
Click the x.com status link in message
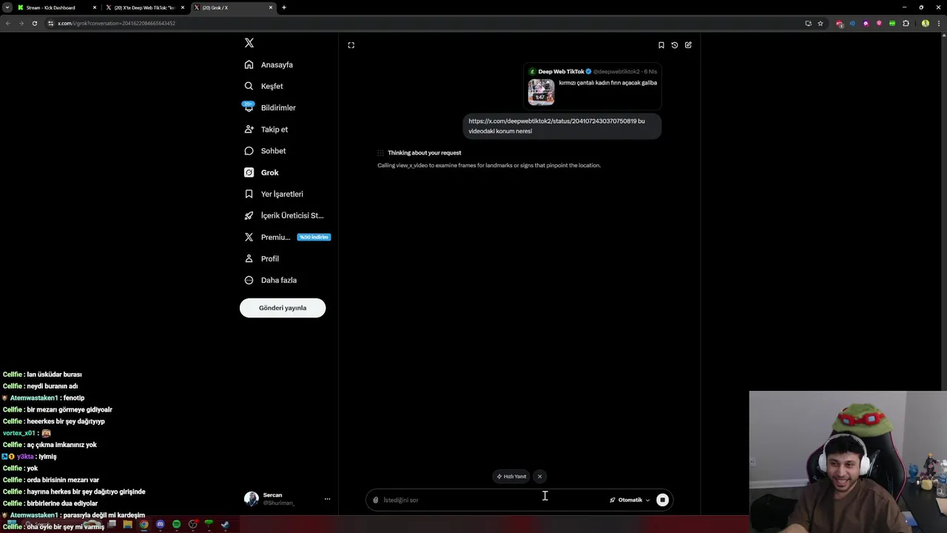tap(553, 121)
